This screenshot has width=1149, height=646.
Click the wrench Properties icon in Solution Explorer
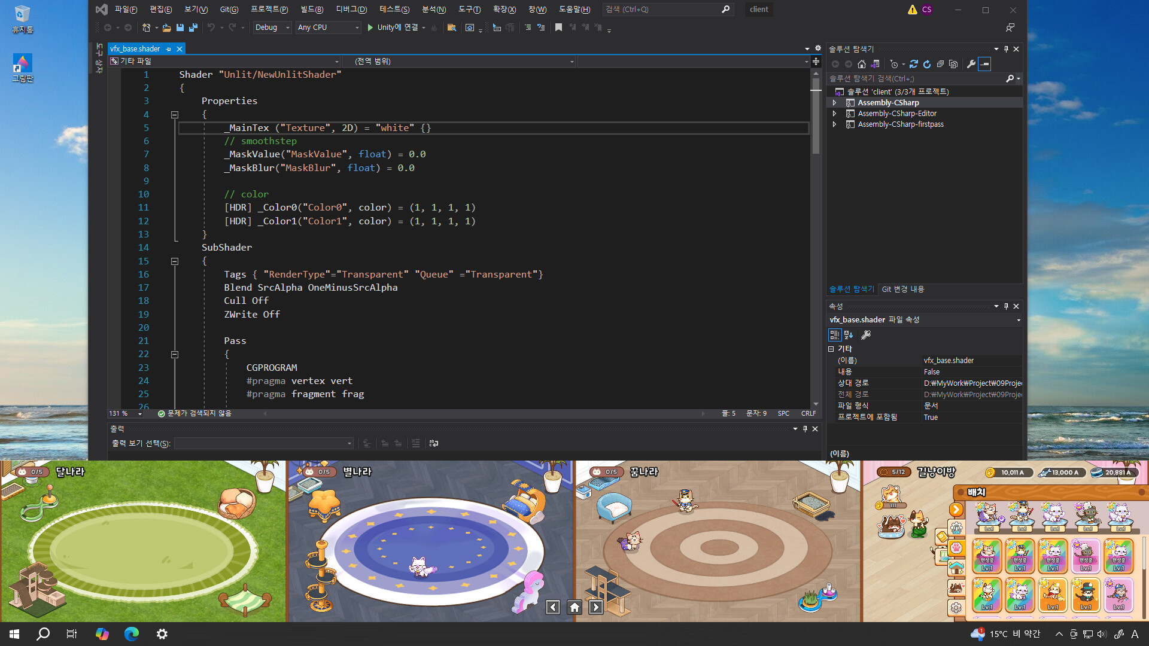tap(971, 64)
